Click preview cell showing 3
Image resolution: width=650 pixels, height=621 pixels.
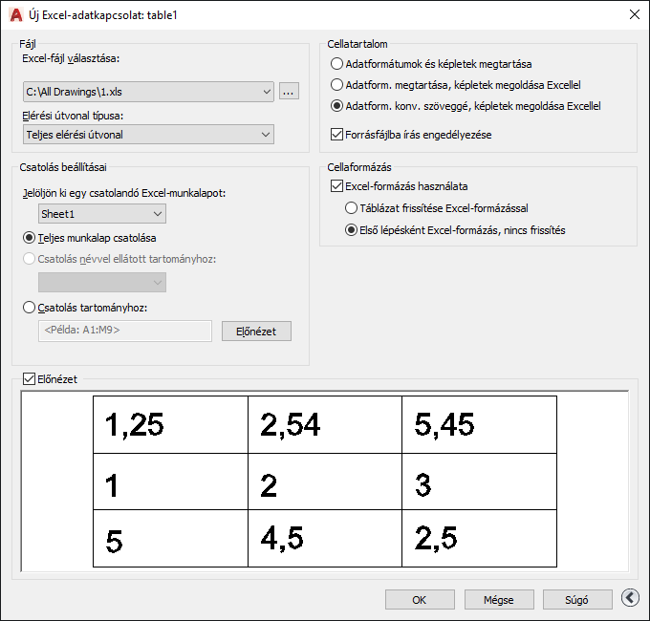(479, 482)
